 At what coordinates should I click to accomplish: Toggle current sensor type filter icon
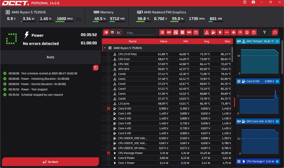pos(227,32)
